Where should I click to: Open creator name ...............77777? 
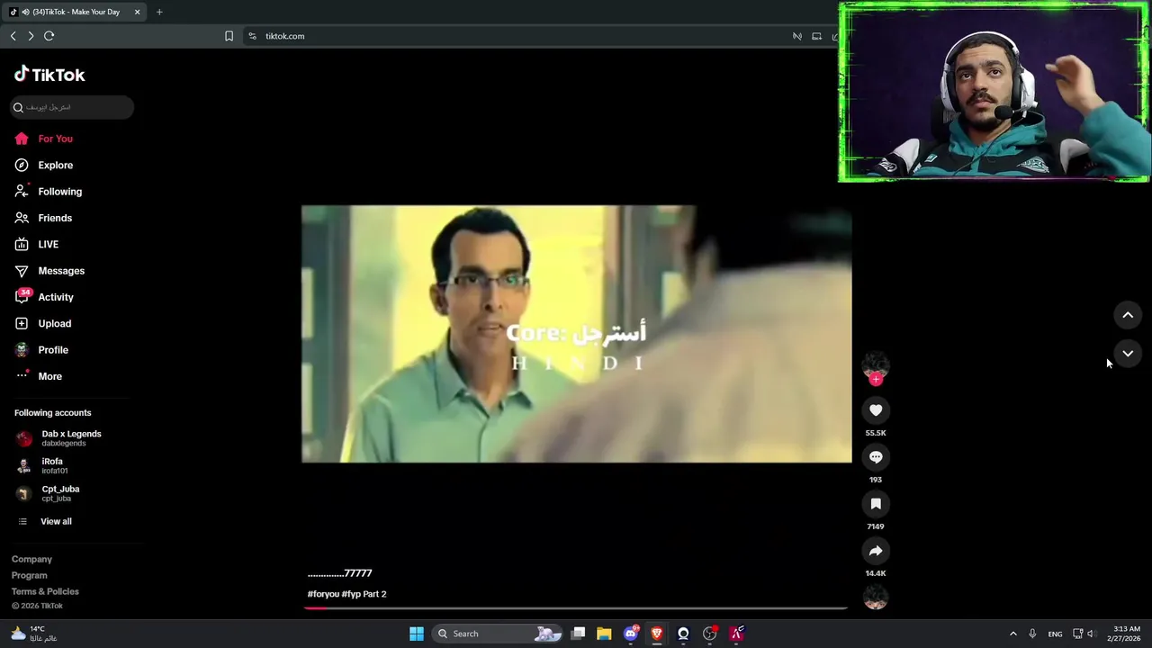click(339, 573)
